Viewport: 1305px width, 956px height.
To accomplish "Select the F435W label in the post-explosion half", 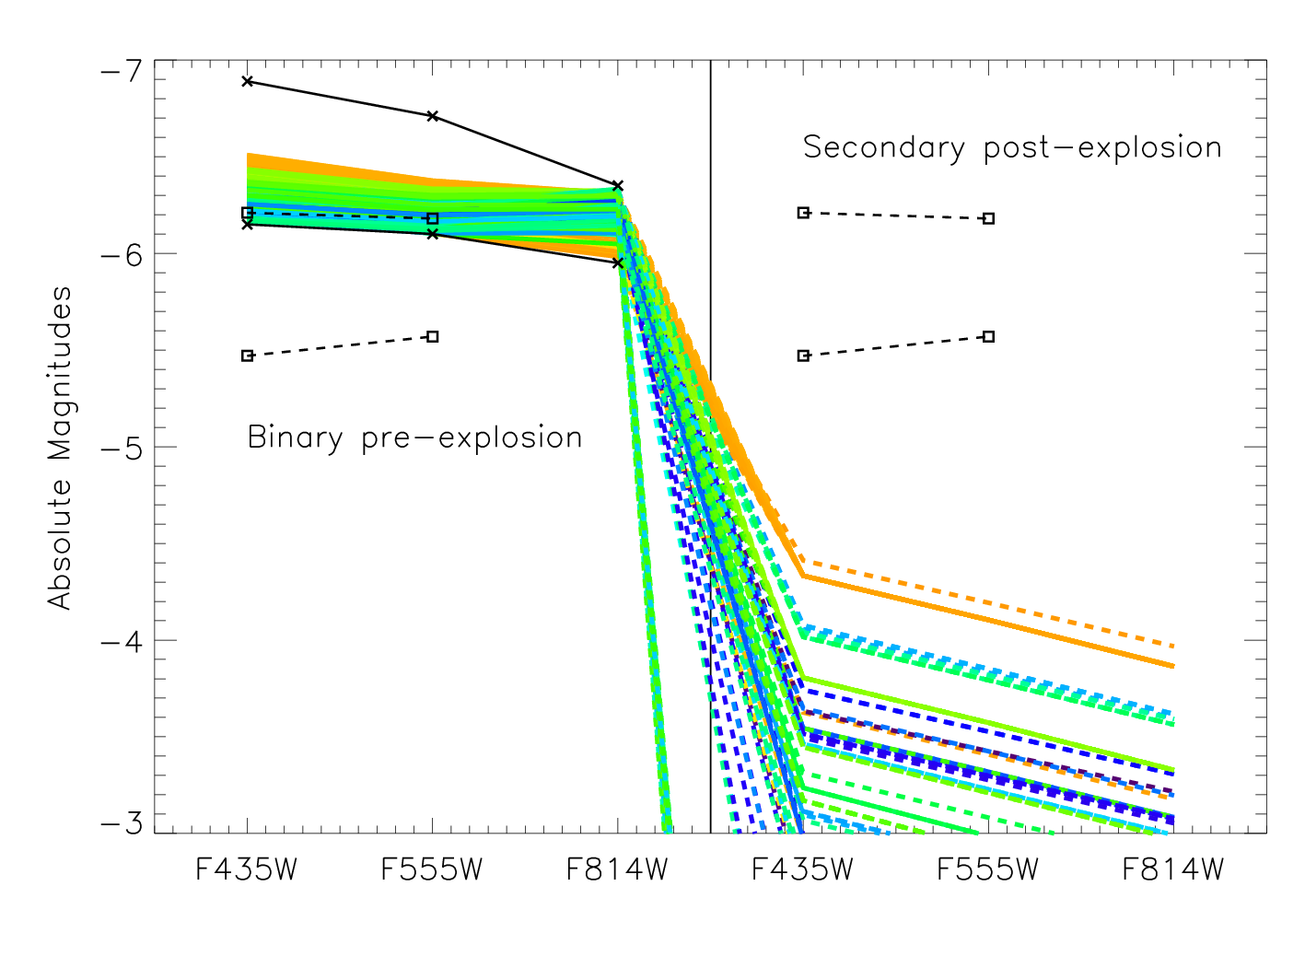I will pos(803,869).
